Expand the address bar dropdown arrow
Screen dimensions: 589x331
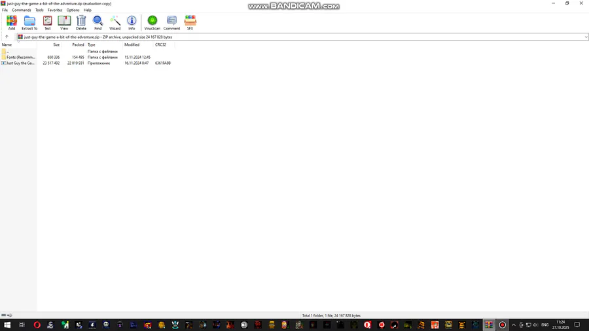(x=586, y=37)
